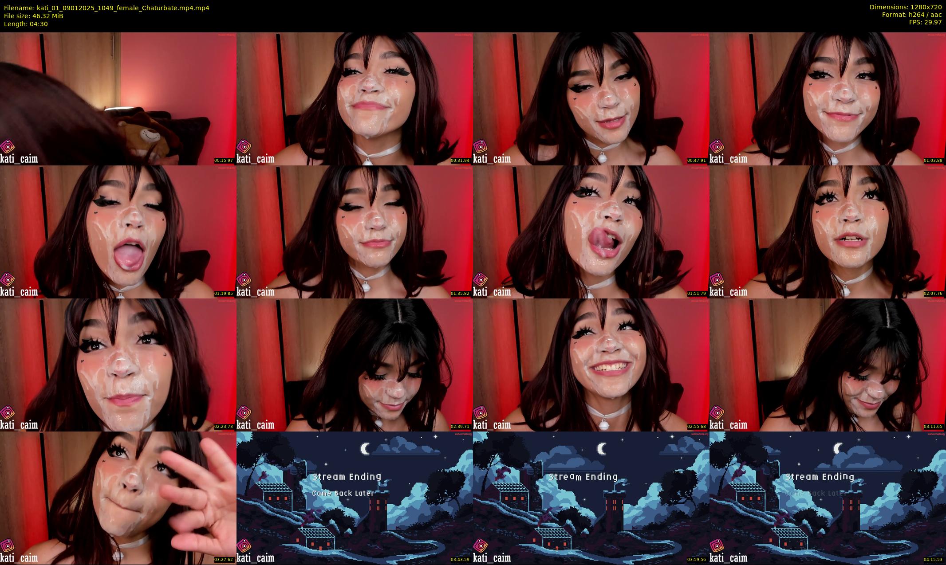The width and height of the screenshot is (946, 565).
Task: Click the Length 04:30 text
Action: pos(26,24)
